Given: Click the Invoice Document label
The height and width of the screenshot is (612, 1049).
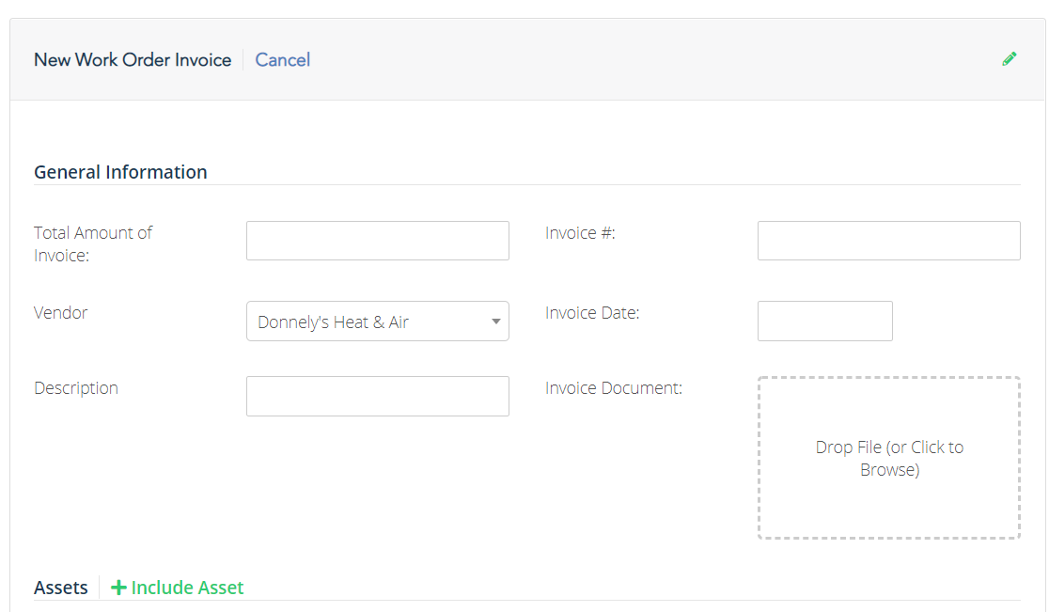Looking at the screenshot, I should click(613, 387).
